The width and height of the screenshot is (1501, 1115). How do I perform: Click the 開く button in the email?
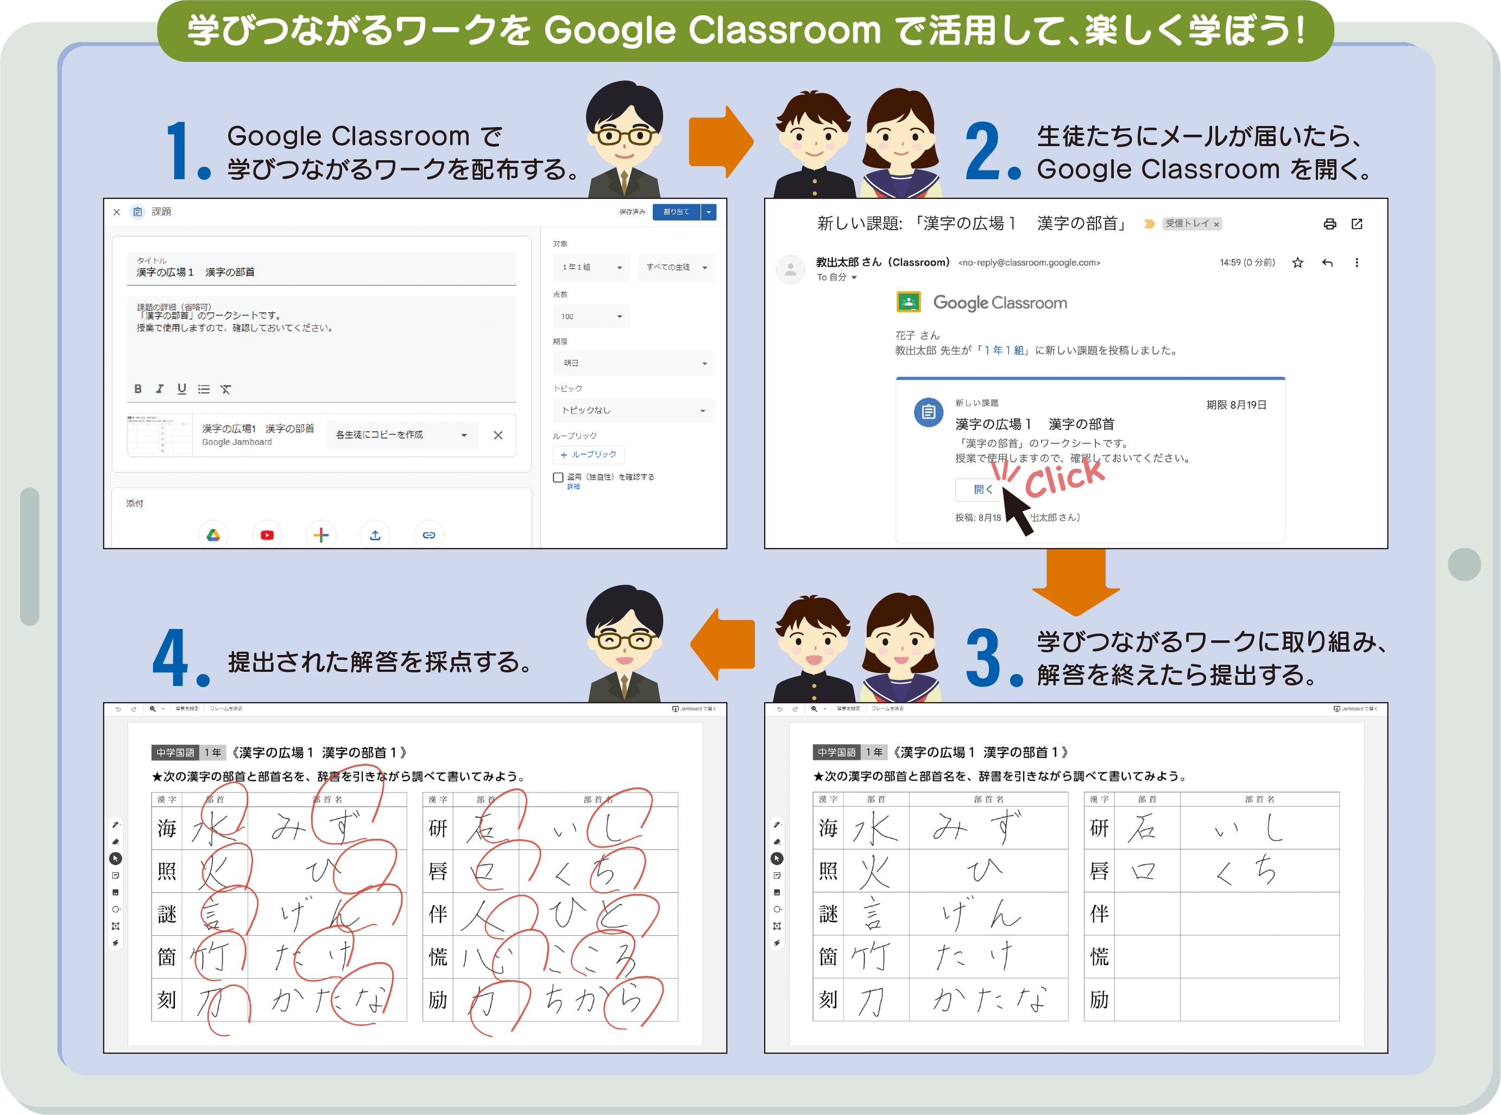[983, 489]
